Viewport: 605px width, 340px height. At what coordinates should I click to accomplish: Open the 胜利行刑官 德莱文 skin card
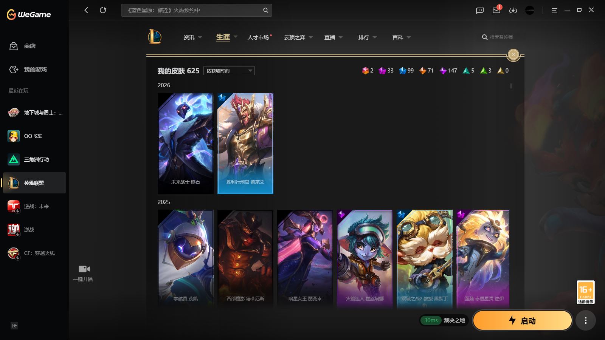tap(245, 144)
